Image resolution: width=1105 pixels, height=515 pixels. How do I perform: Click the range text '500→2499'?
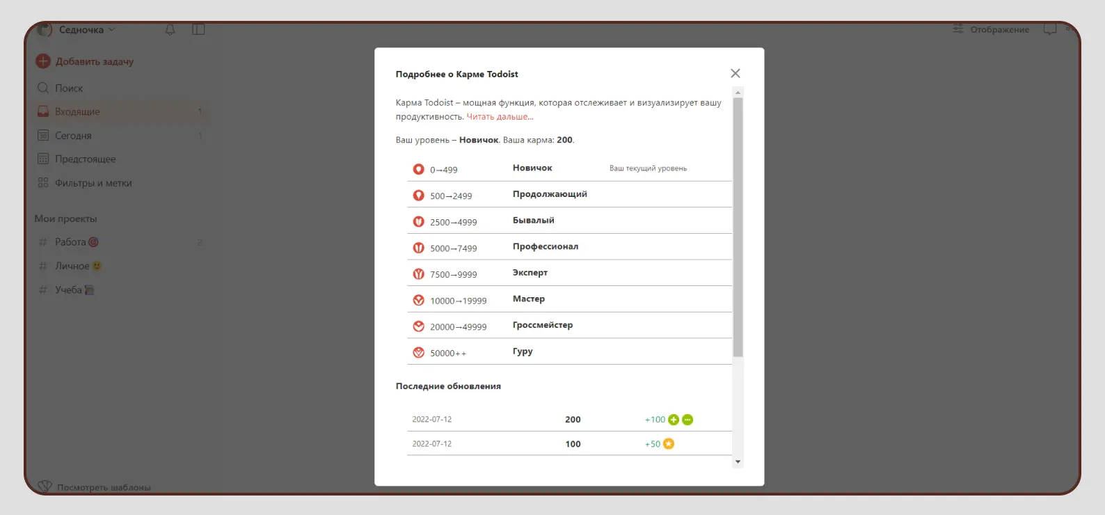coord(451,196)
